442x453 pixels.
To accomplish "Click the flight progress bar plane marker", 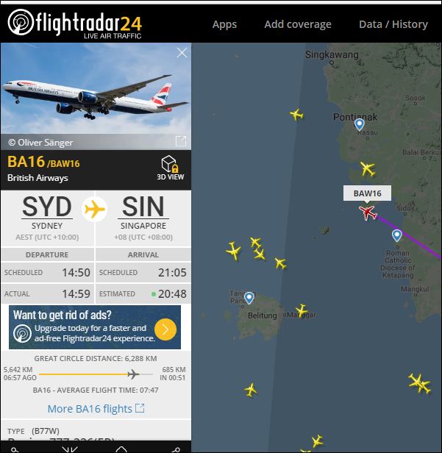I will [133, 374].
